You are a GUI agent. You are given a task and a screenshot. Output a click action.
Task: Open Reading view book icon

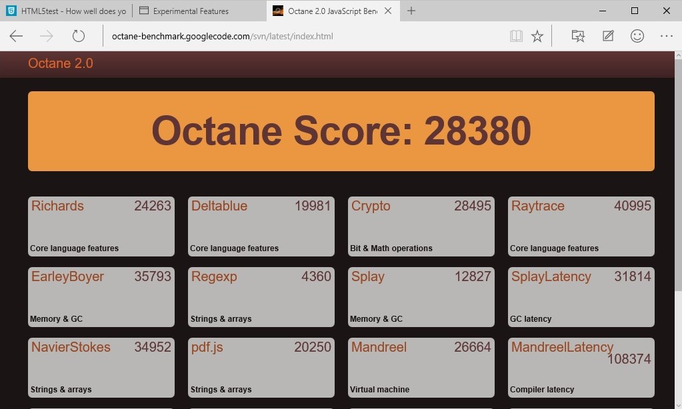516,36
